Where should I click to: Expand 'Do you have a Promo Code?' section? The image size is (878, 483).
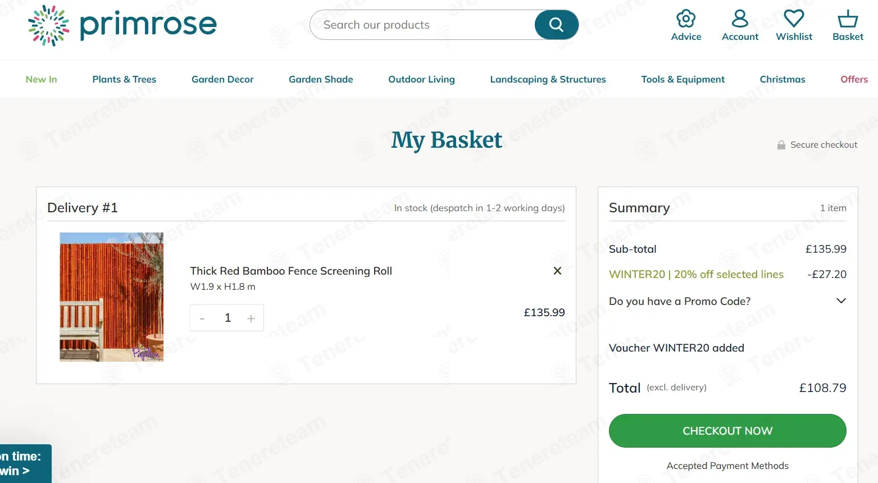tap(680, 302)
